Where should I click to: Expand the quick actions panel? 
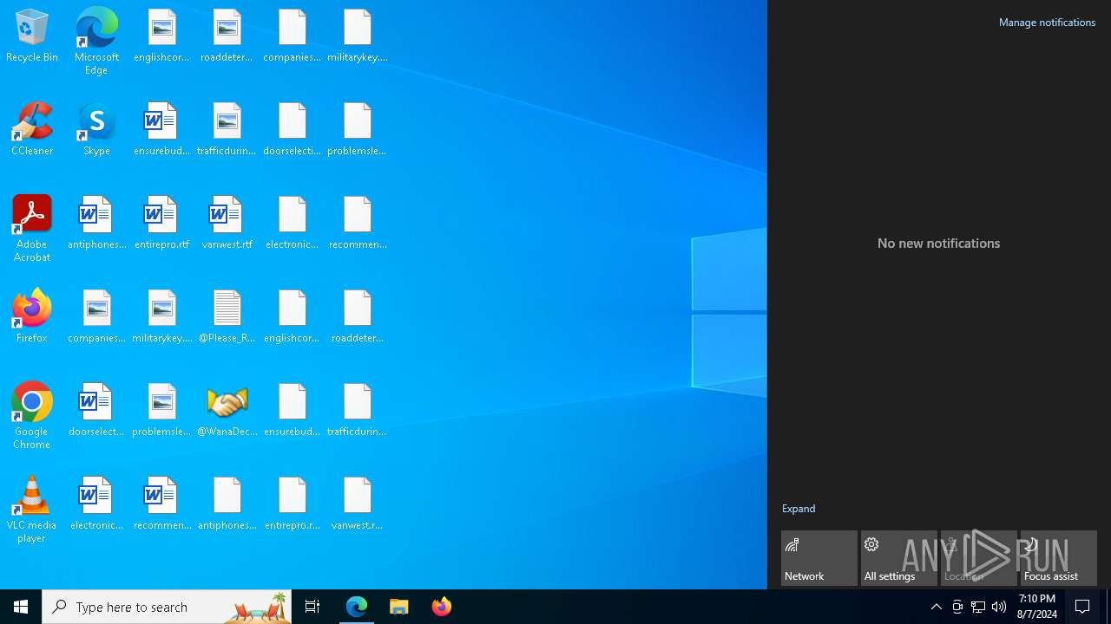coord(799,509)
